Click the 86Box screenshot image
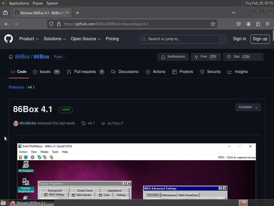This screenshot has width=274, height=206. (x=136, y=171)
